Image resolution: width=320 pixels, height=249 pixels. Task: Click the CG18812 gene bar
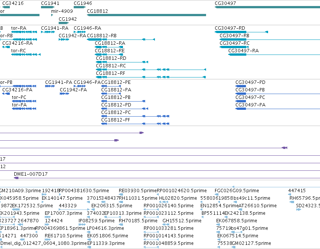pyautogui.click(x=146, y=15)
